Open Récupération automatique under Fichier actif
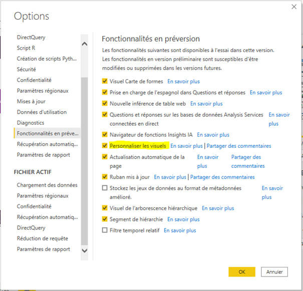Image resolution: width=303 pixels, height=291 pixels. click(48, 217)
